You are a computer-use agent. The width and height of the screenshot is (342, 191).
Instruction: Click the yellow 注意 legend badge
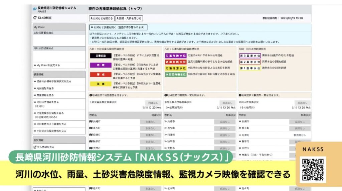click(x=101, y=84)
